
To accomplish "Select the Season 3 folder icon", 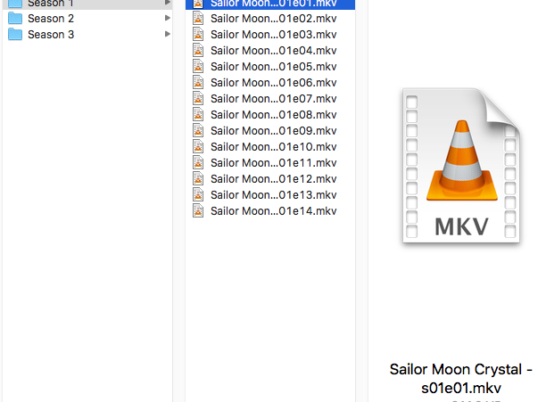I will (x=15, y=34).
